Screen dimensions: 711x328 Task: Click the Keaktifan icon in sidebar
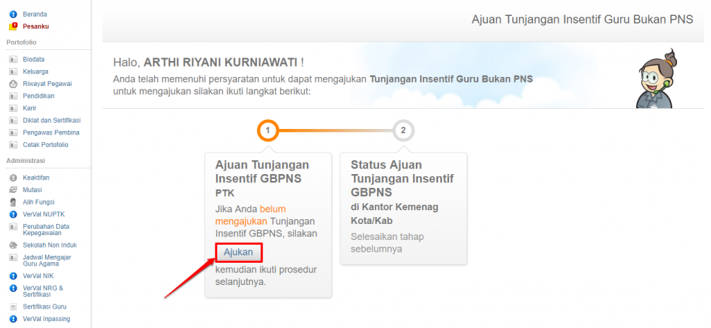point(12,178)
